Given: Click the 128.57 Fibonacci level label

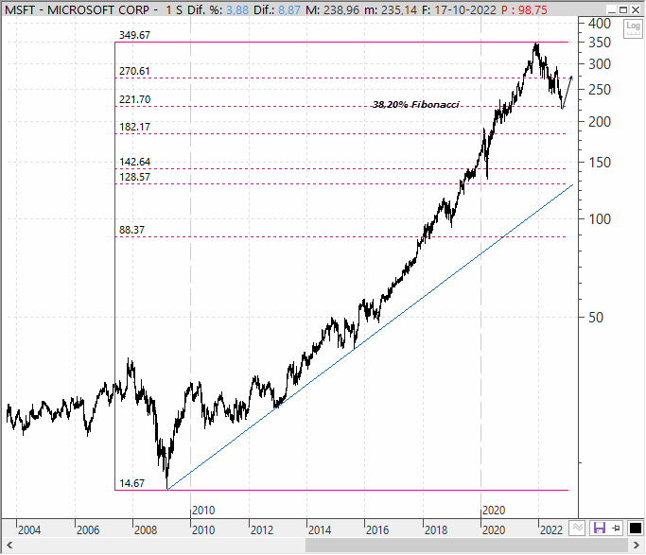Looking at the screenshot, I should click(134, 178).
